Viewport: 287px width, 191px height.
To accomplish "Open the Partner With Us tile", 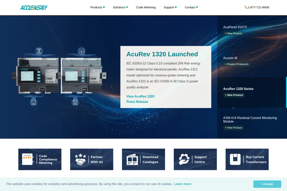I will point(91,159).
